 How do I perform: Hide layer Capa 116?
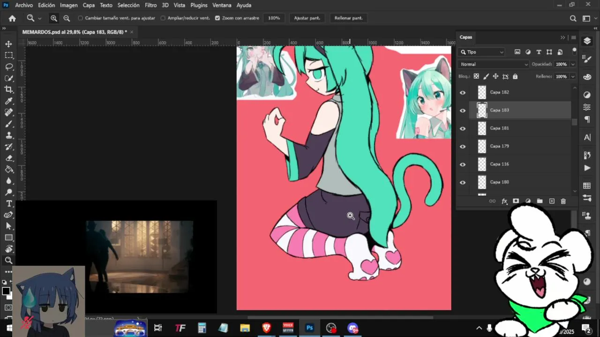point(463,164)
